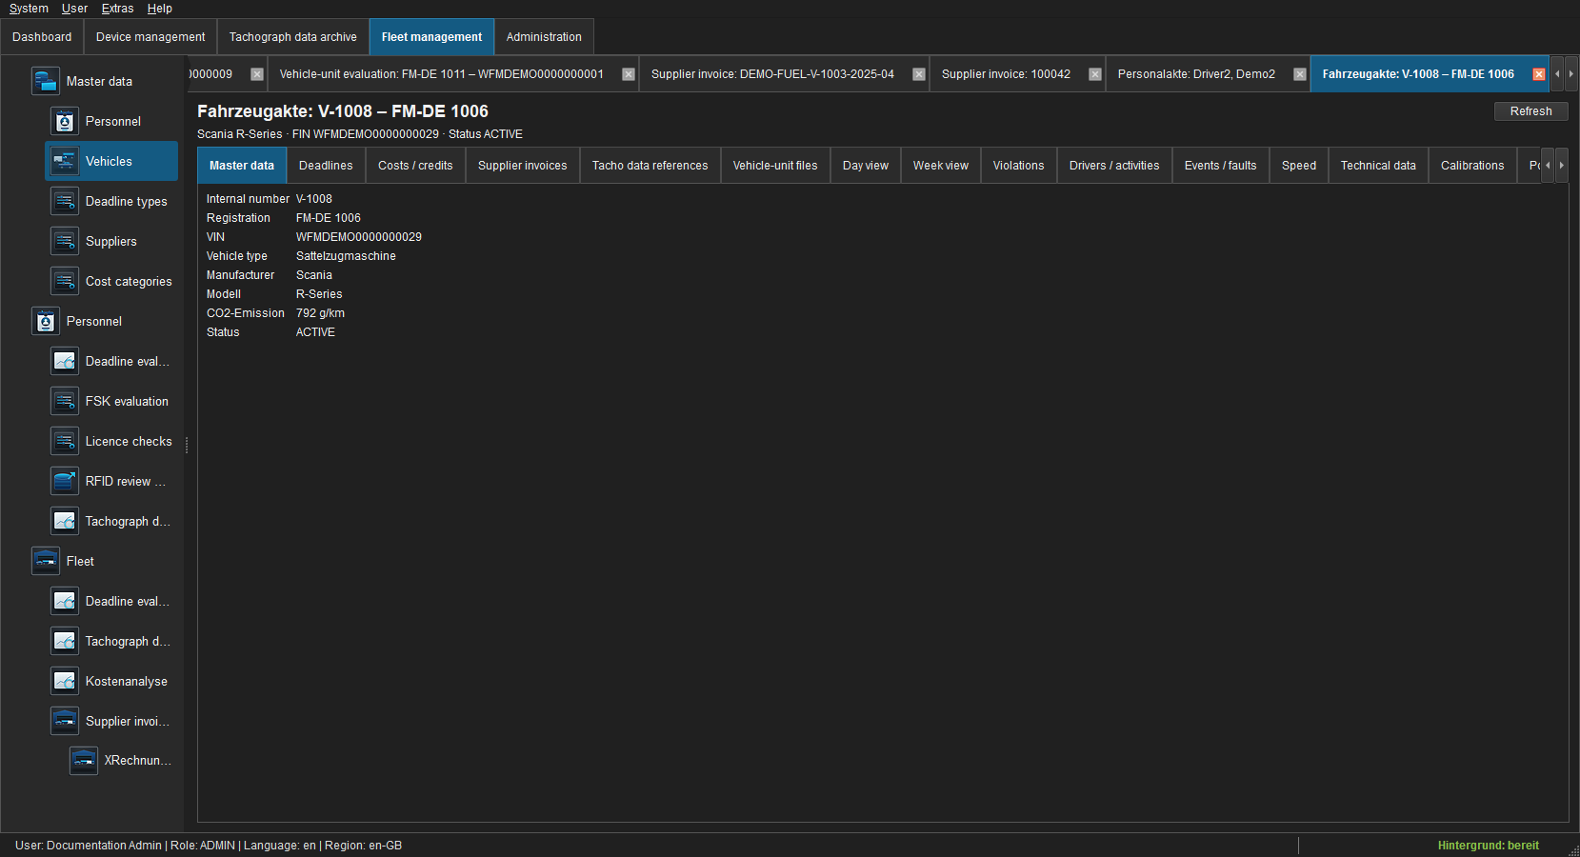Select the Vehicles sidebar icon
The width and height of the screenshot is (1580, 857).
point(64,161)
